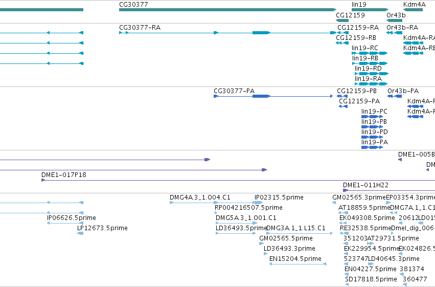Viewport: 435px width, 287px height.
Task: Select the CG30377 gene bar
Action: click(x=227, y=10)
